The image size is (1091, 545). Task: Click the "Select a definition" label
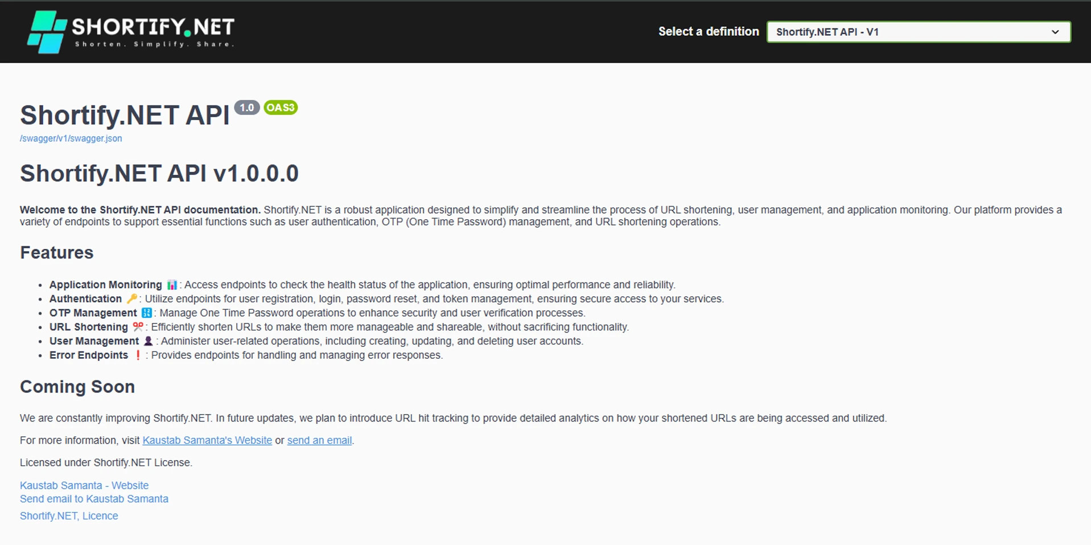(x=709, y=32)
